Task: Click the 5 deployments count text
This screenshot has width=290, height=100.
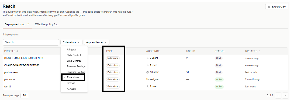Action: 11,35
